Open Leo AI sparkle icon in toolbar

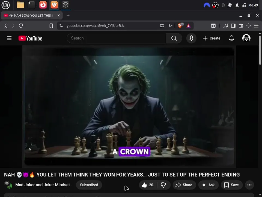tap(249, 26)
